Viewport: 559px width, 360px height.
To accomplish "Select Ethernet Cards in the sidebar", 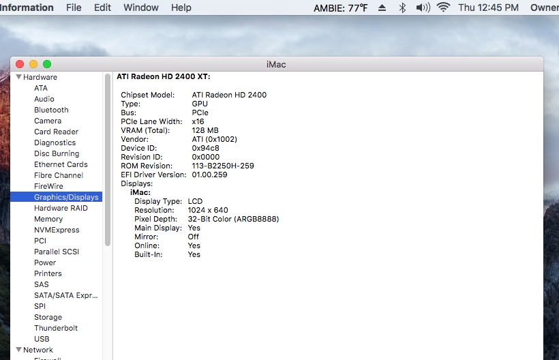I will (x=61, y=164).
